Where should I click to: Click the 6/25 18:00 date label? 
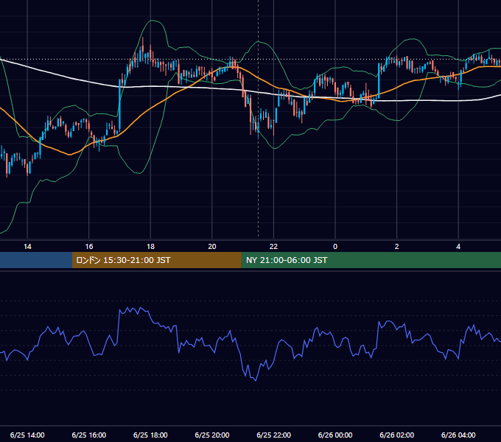click(150, 435)
